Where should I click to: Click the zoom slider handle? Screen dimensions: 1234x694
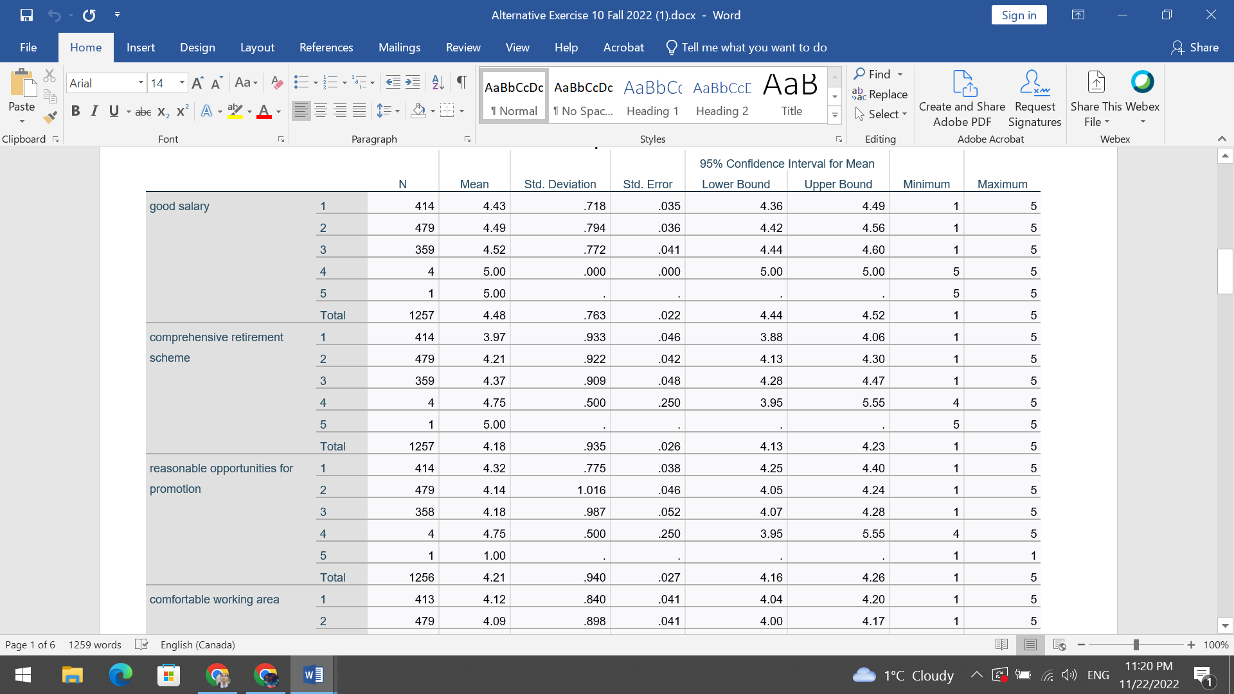coord(1136,645)
